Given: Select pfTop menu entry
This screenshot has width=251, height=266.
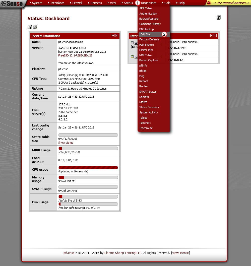Looking at the screenshot, I should pos(143,71).
